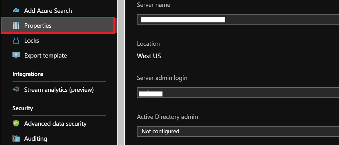Click the Server name field

coord(238,19)
